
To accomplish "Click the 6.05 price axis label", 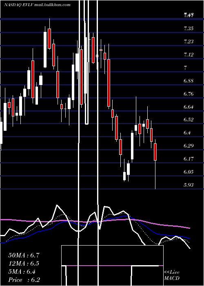I will coord(188,172).
